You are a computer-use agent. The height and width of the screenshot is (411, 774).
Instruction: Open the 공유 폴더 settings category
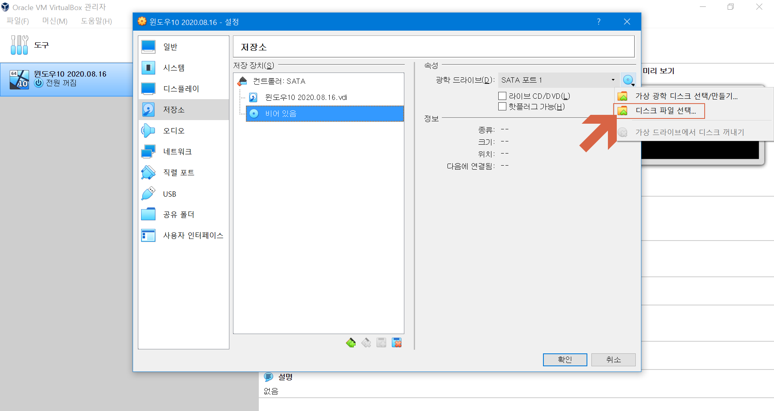pos(183,214)
